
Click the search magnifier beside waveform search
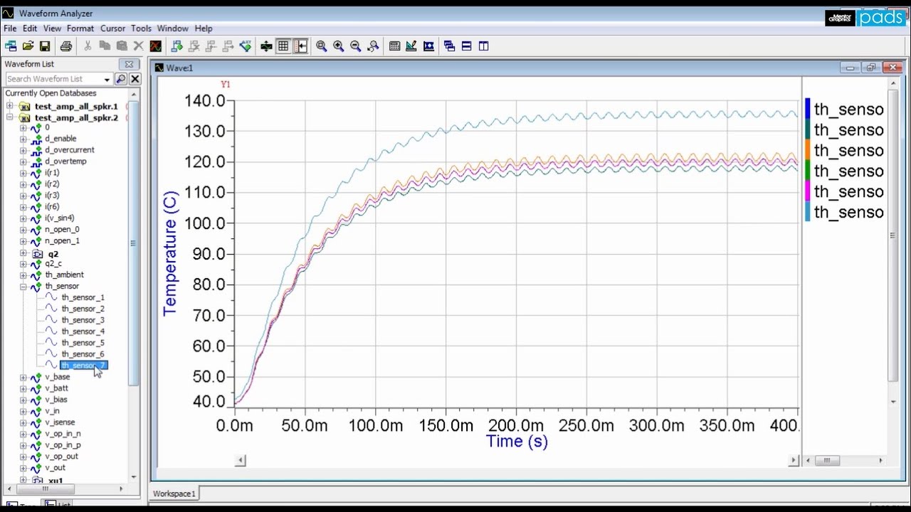121,79
